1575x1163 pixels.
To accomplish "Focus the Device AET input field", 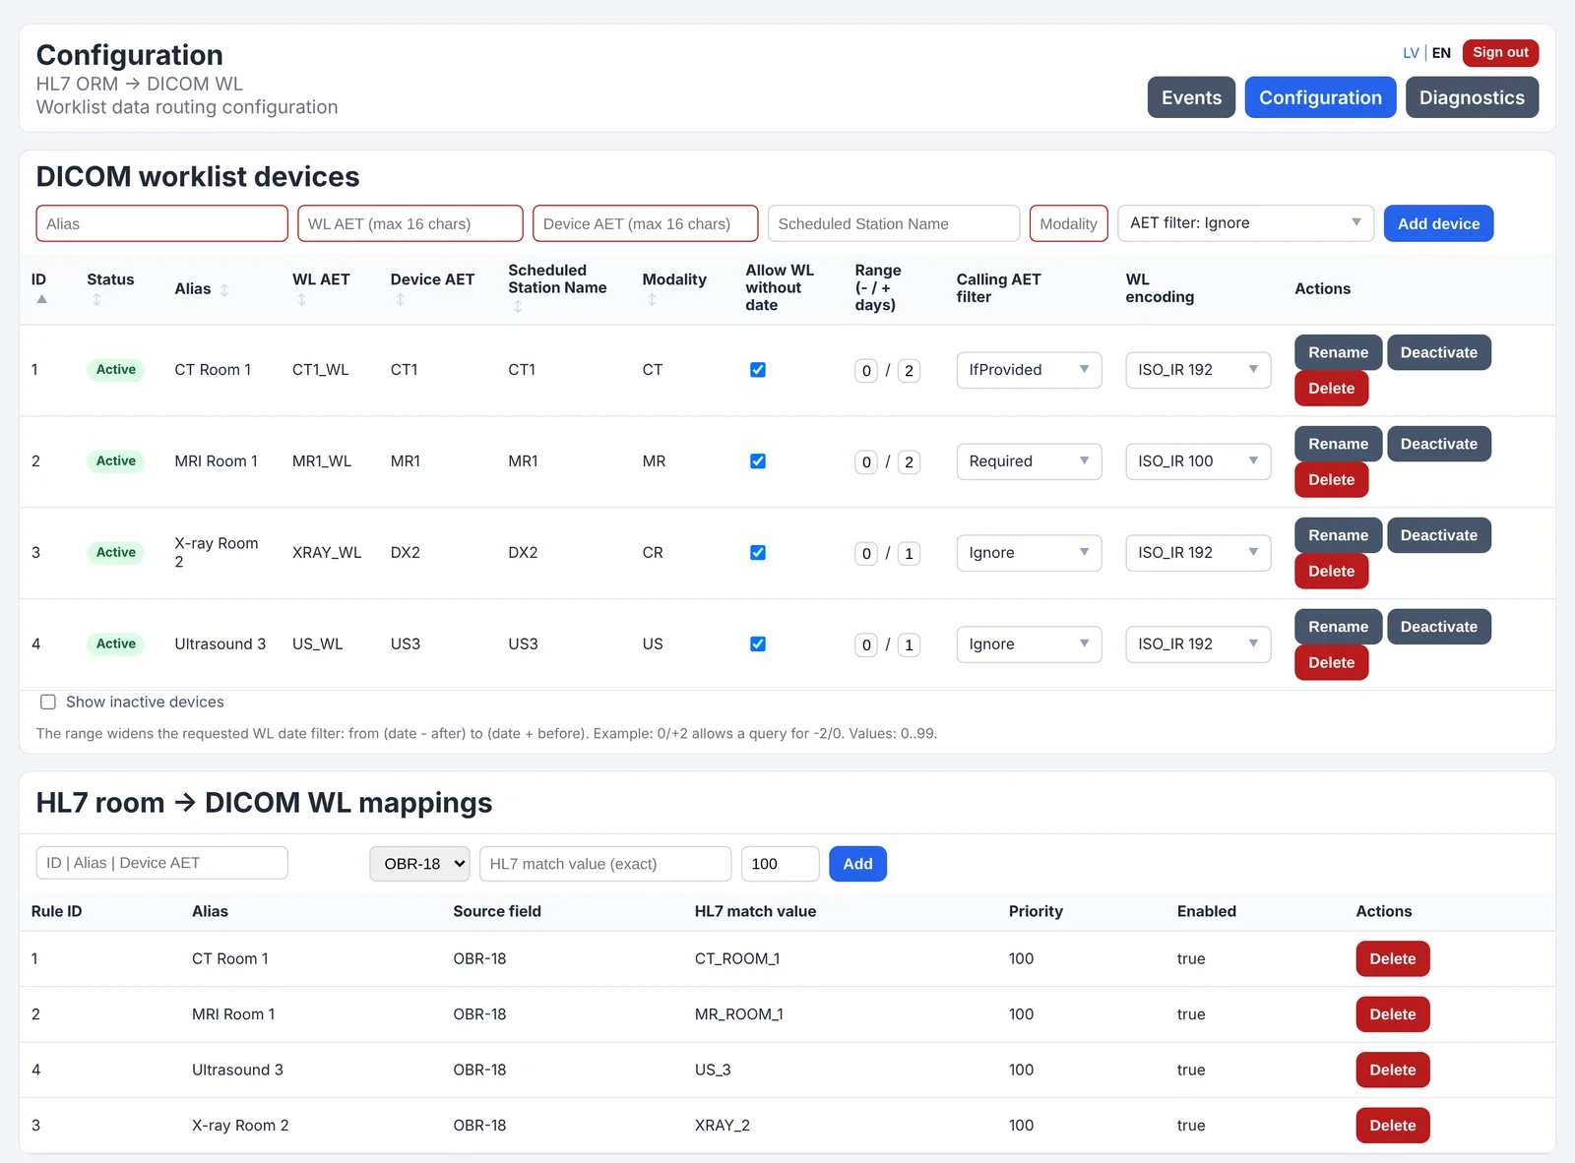I will point(645,223).
